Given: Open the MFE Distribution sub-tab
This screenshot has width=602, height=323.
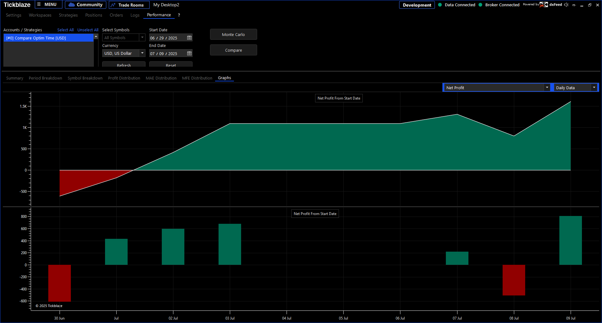Looking at the screenshot, I should click(x=197, y=78).
